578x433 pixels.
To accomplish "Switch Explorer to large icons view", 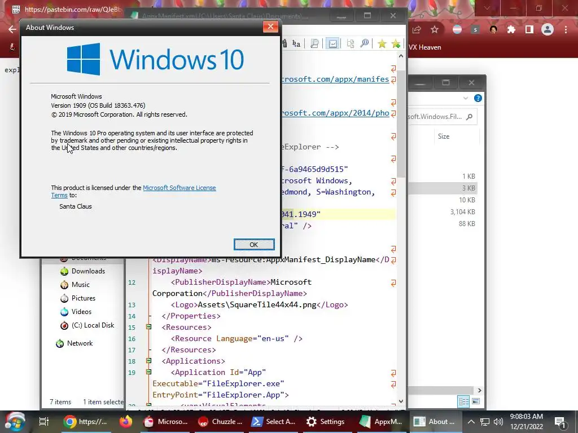I will (476, 401).
